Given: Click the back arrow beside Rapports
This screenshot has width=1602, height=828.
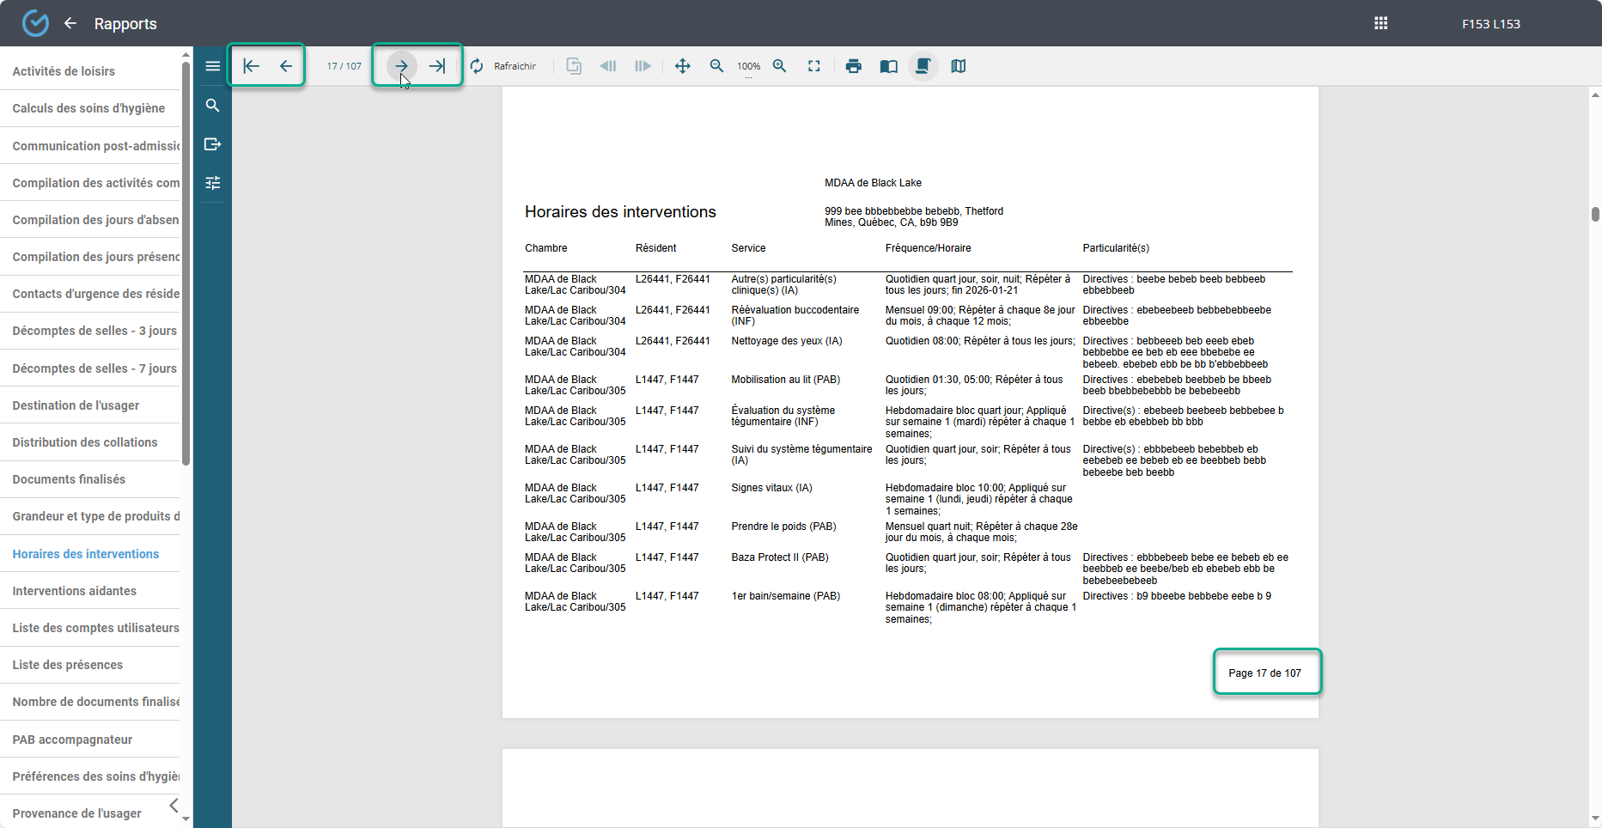Looking at the screenshot, I should [x=70, y=23].
